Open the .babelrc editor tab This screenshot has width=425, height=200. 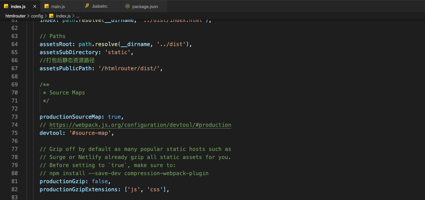click(101, 6)
